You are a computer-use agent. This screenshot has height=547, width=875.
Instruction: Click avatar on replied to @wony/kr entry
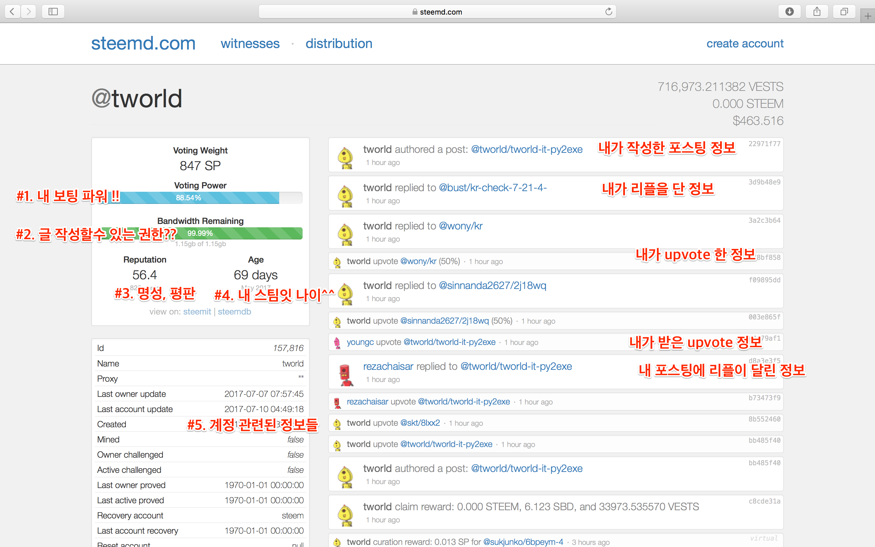tap(346, 234)
